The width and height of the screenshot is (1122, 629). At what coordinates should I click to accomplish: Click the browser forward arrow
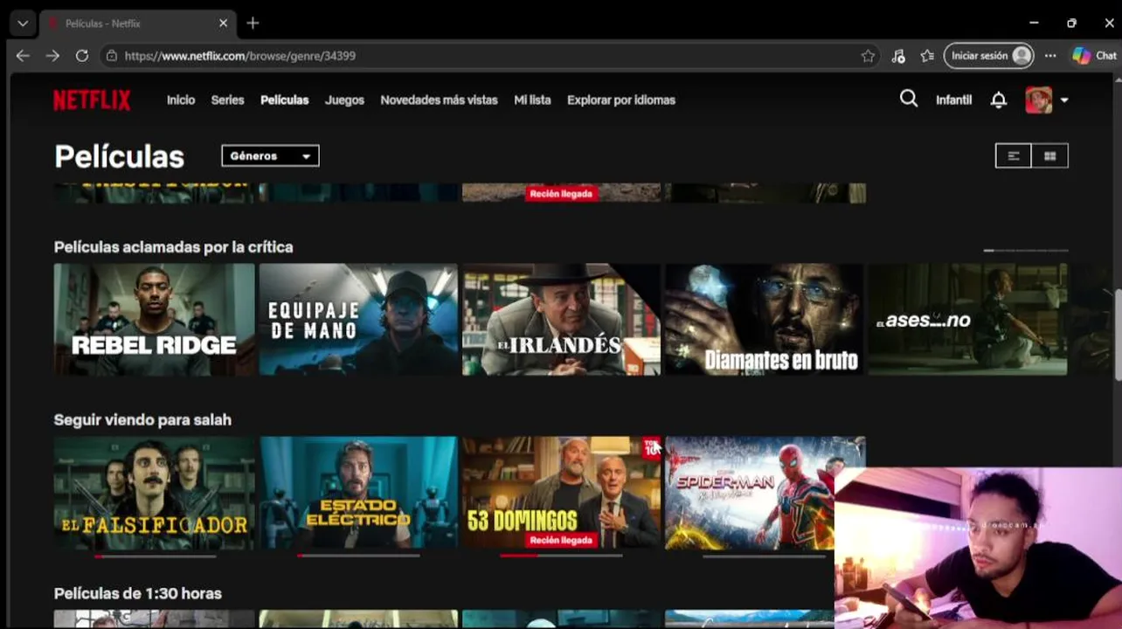(52, 55)
